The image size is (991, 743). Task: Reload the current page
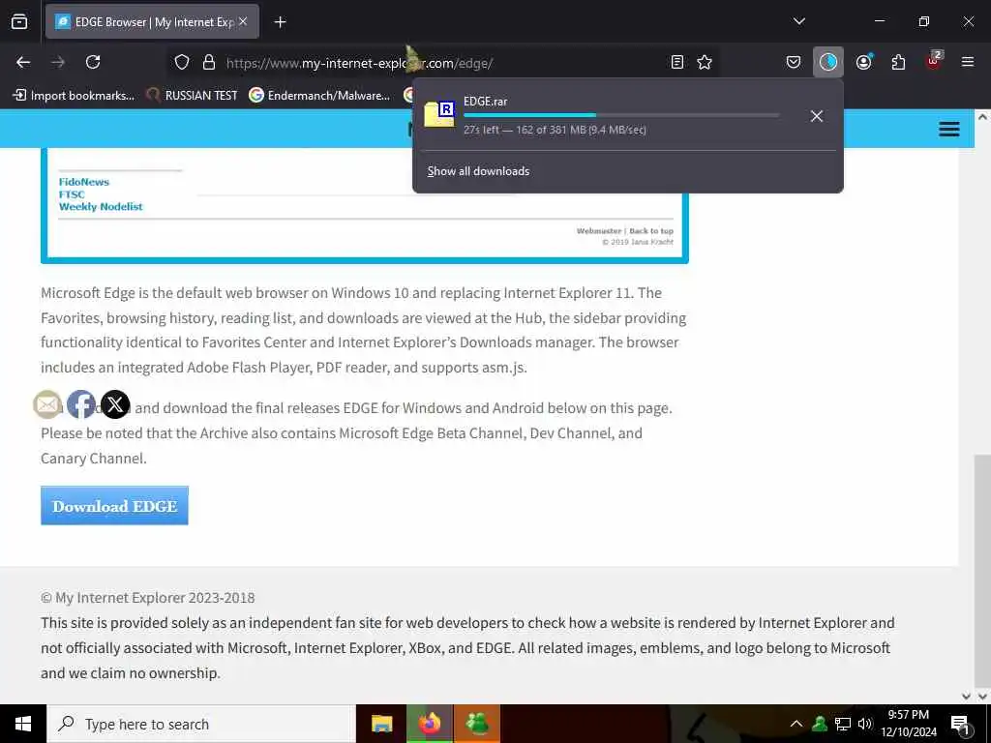(x=93, y=62)
